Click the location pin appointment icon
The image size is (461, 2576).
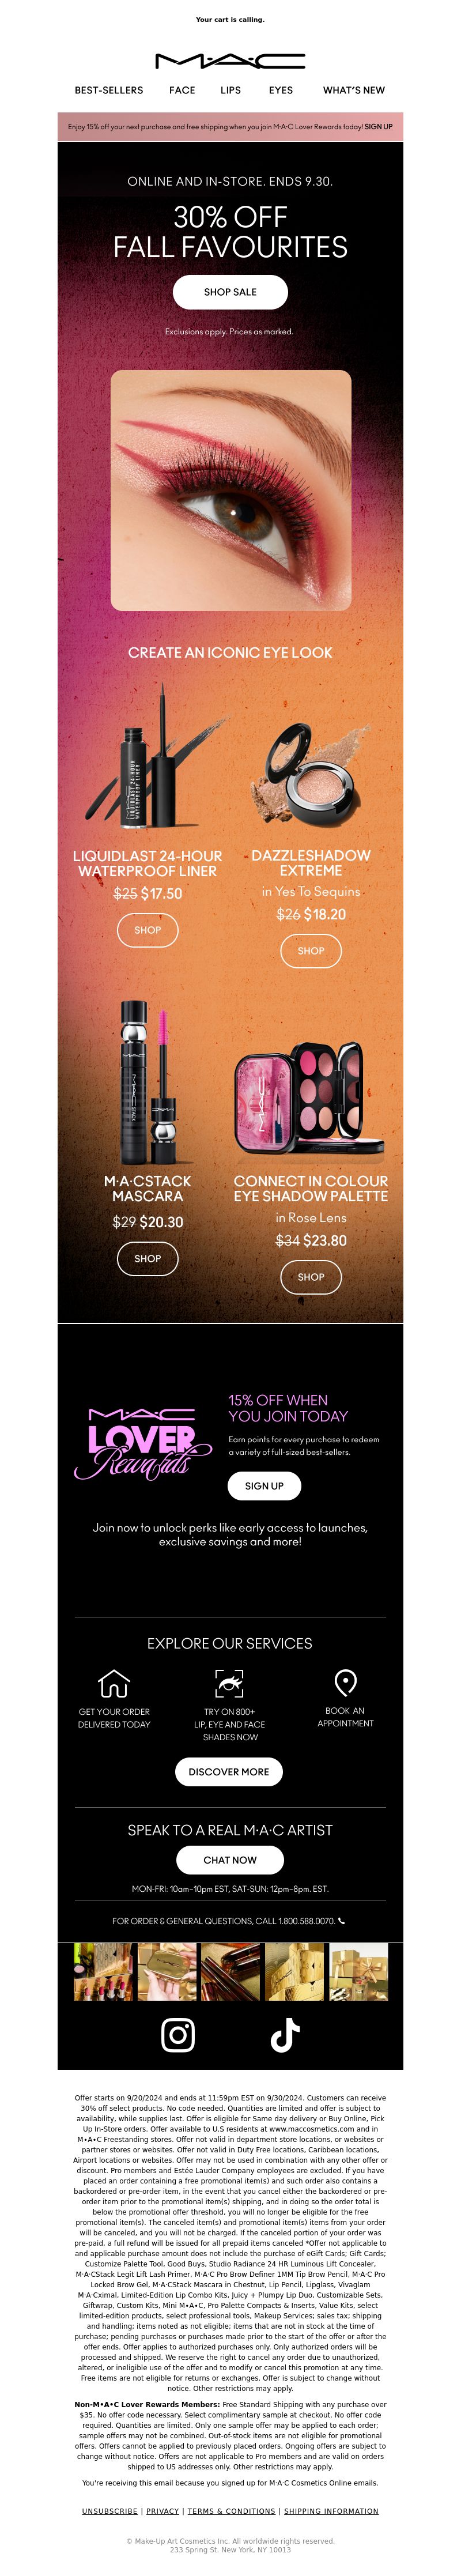tap(345, 1683)
